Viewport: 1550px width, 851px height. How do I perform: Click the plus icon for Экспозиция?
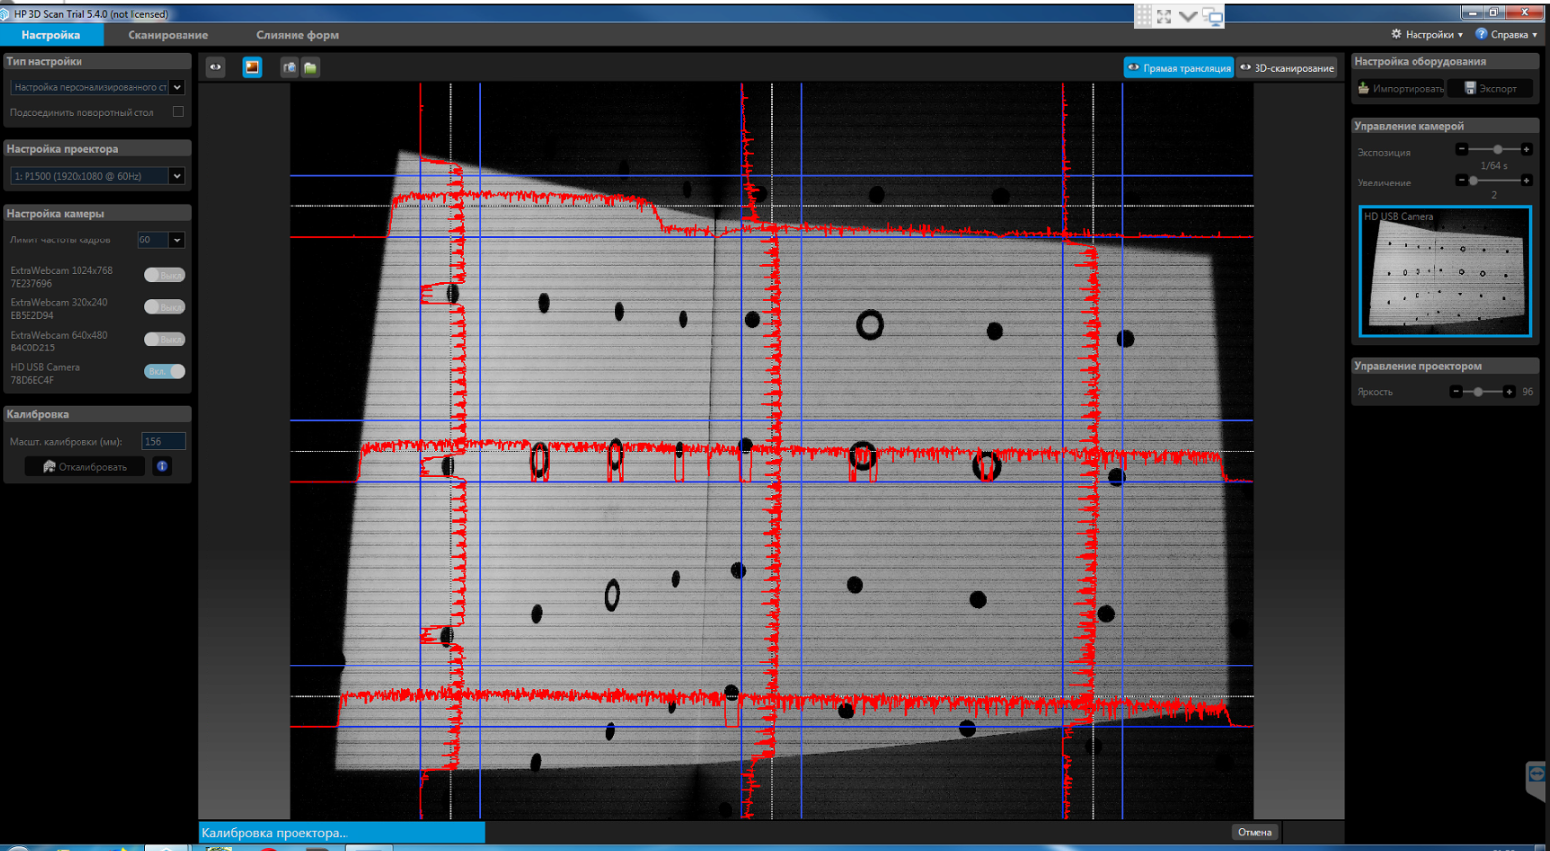coord(1525,149)
